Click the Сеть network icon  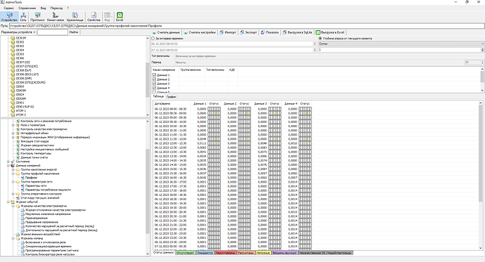[x=23, y=17]
